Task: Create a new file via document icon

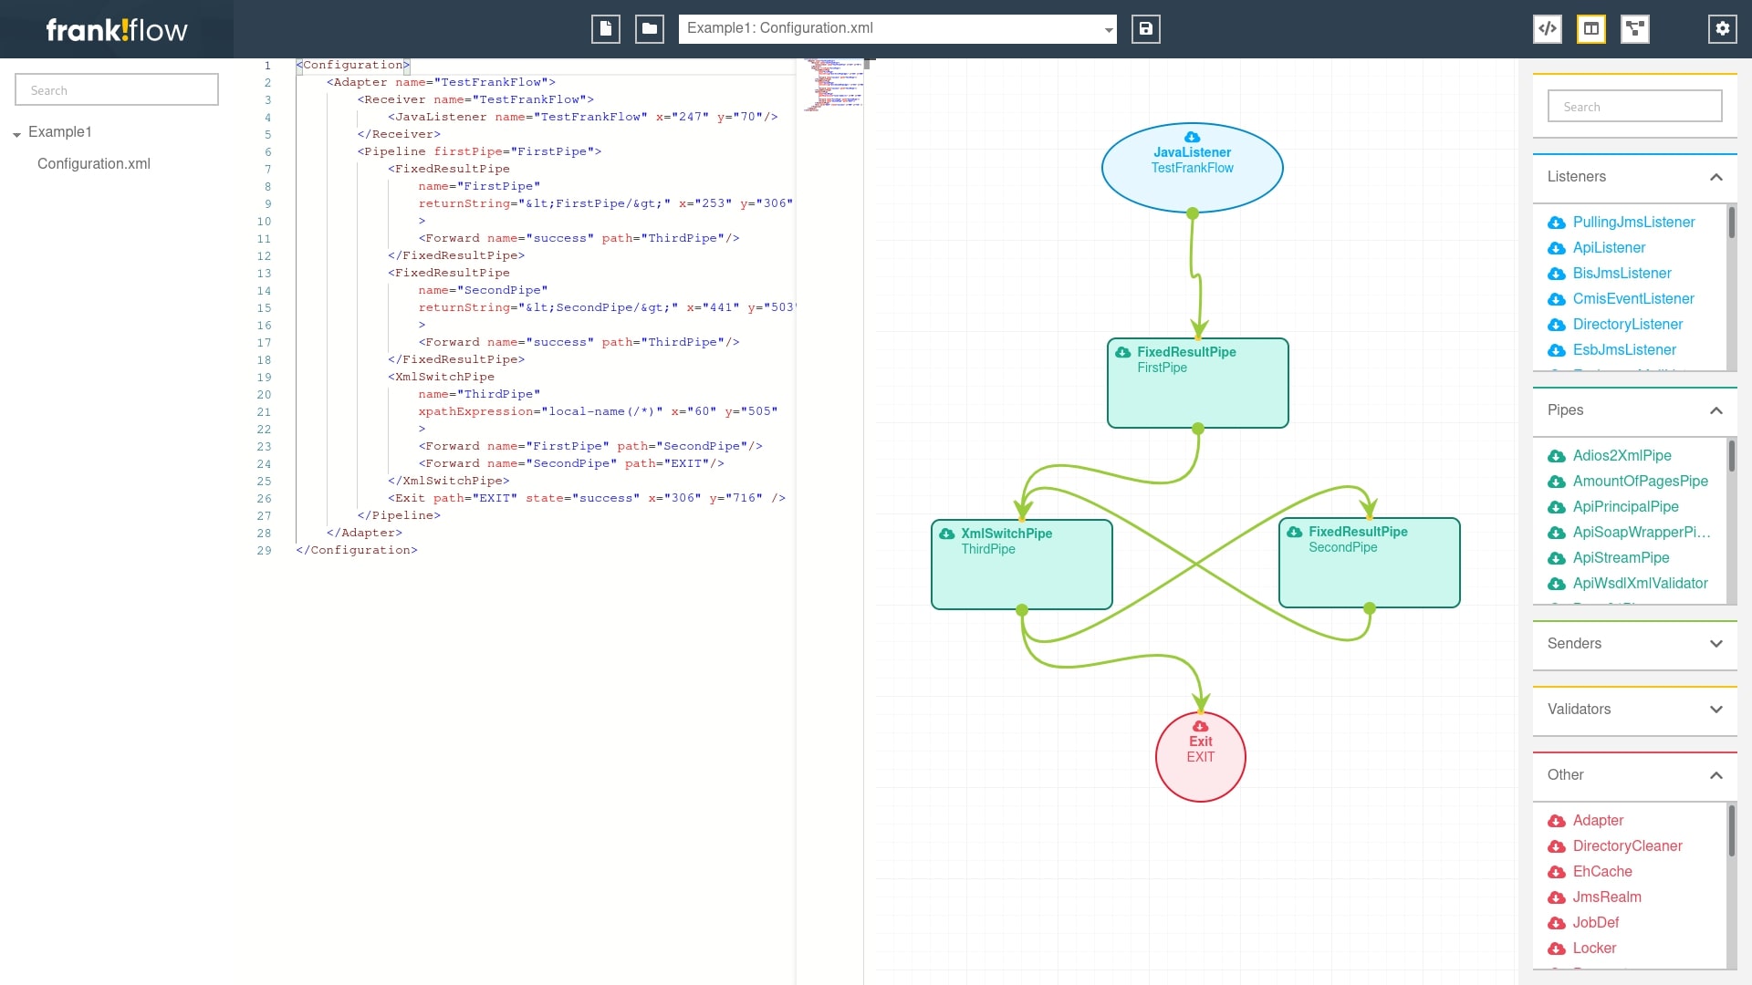Action: pos(606,28)
